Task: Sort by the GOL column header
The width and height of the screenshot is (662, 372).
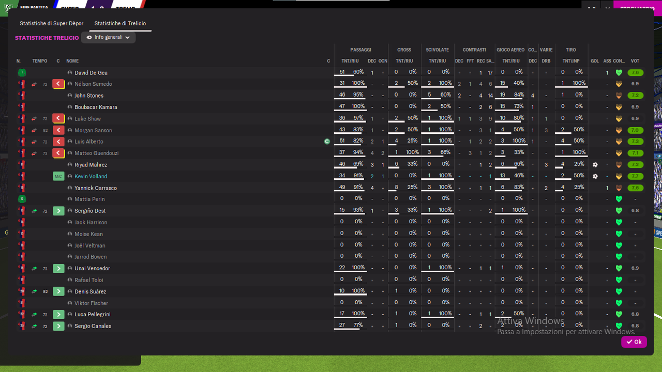Action: (595, 61)
